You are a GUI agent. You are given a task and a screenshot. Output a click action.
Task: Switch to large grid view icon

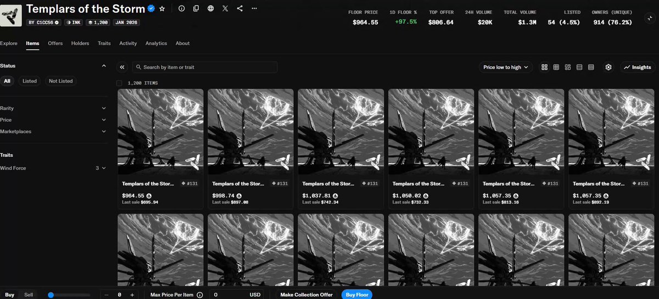point(544,67)
